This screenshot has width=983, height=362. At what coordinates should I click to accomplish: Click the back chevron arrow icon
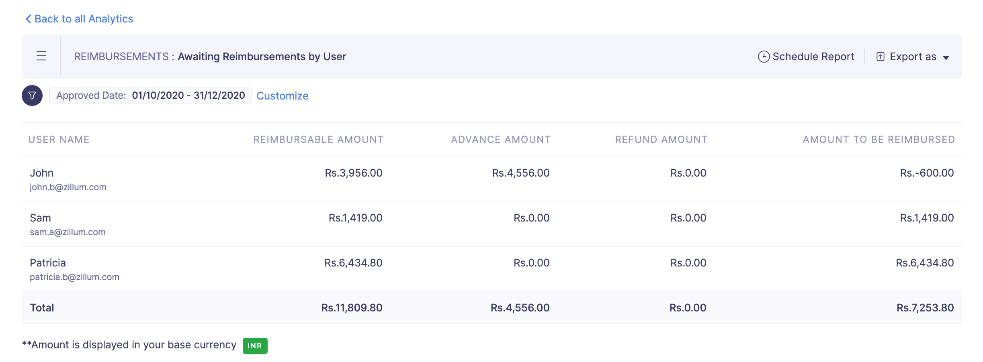(29, 19)
